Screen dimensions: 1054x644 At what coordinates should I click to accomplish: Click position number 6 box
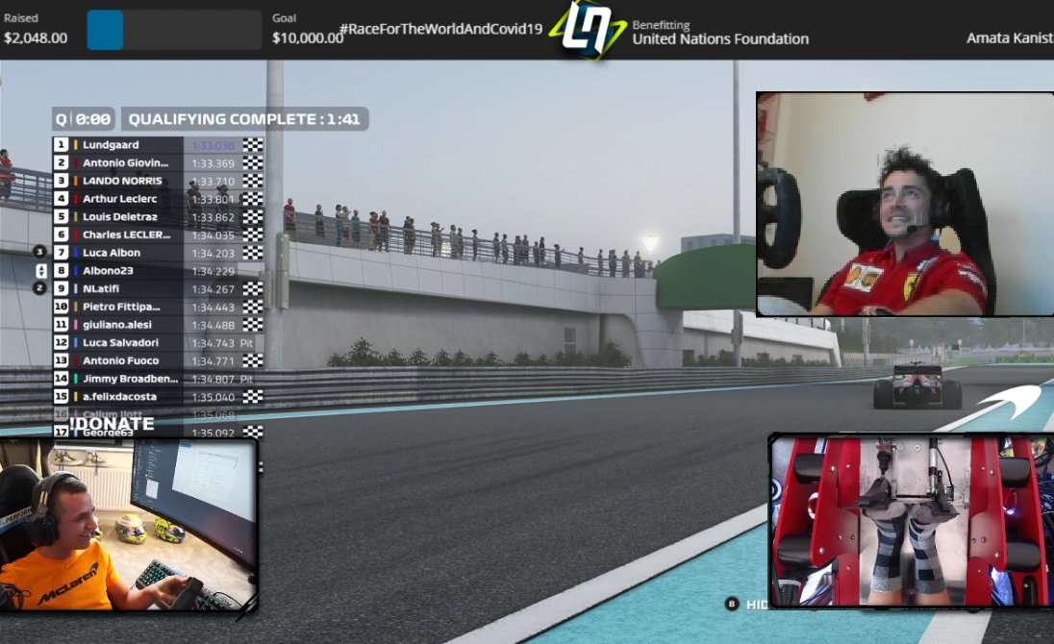(x=62, y=235)
